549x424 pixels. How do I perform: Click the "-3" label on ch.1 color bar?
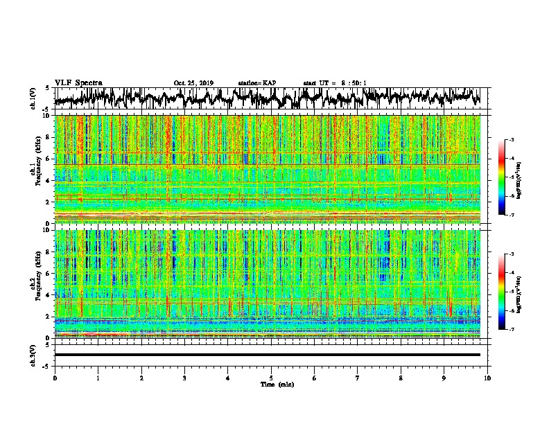point(512,139)
